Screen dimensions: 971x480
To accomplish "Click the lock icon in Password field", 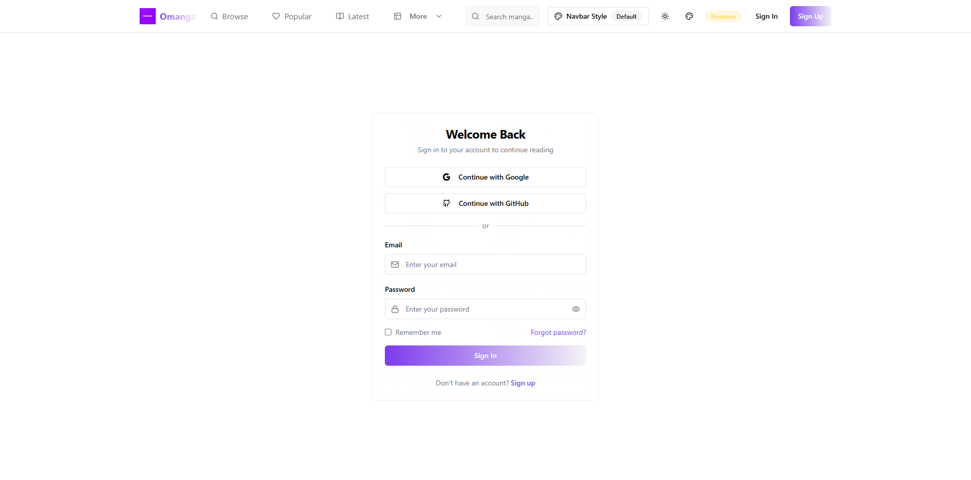I will pos(395,309).
